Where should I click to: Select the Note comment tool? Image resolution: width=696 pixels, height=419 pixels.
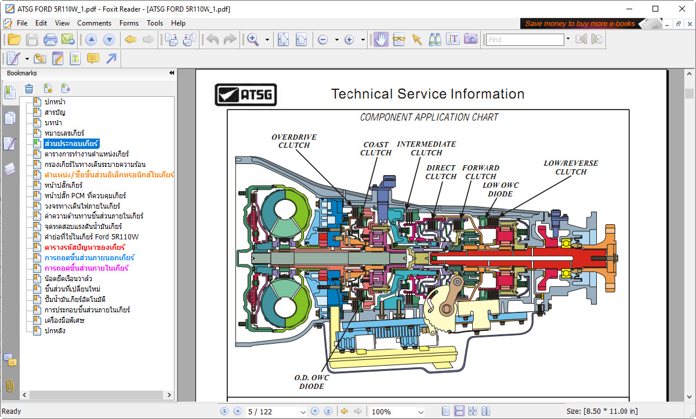[93, 59]
